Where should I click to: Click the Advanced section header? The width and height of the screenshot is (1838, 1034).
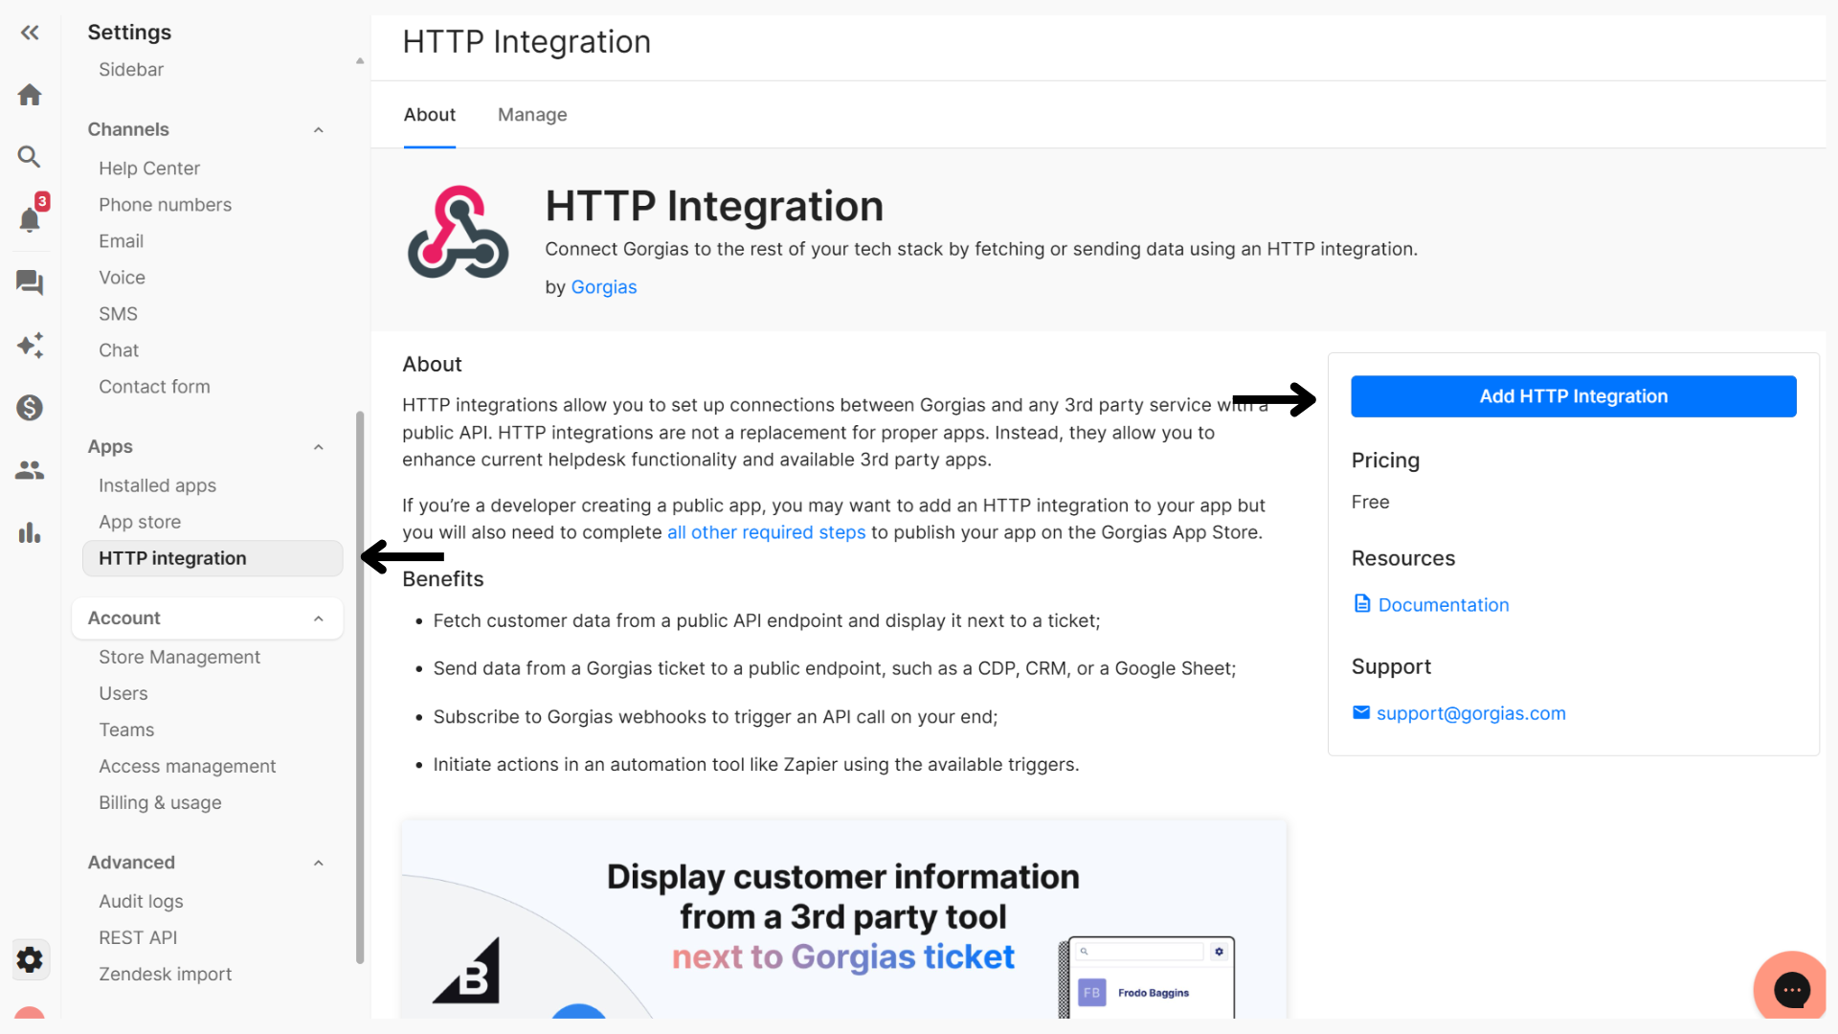(131, 863)
